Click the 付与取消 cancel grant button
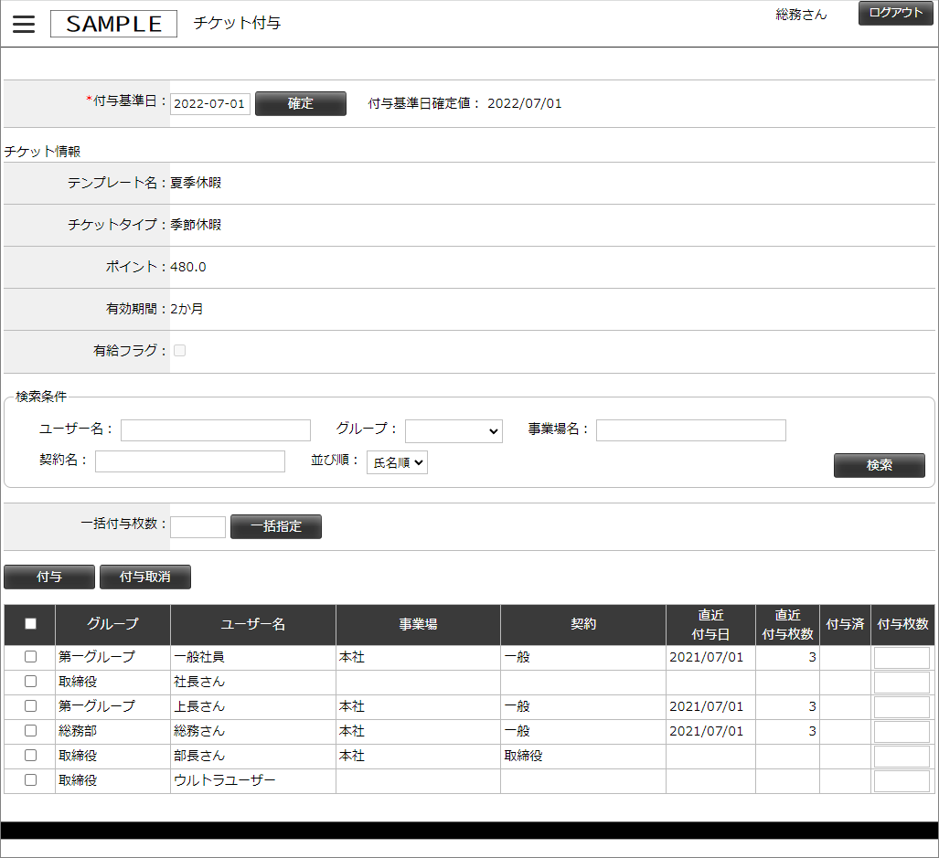 pyautogui.click(x=144, y=577)
